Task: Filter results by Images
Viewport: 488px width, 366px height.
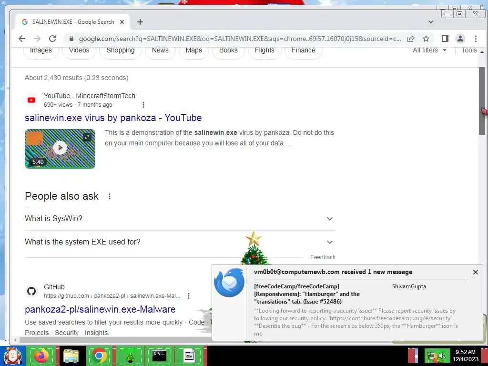Action: point(41,51)
